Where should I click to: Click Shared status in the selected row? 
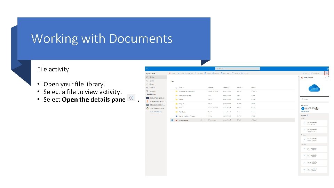click(x=254, y=120)
